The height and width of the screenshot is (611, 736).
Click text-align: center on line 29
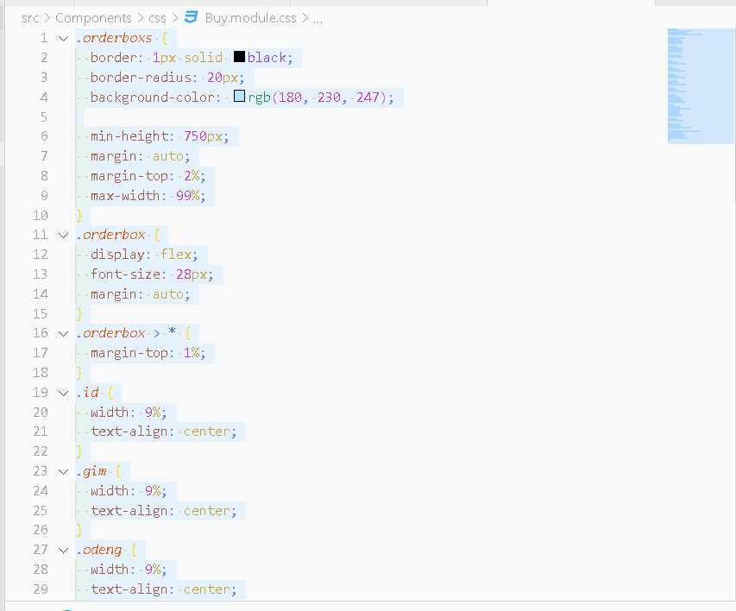[x=164, y=589]
